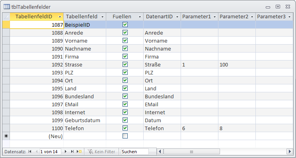This screenshot has height=158, width=296.
Task: Toggle Fuellen checkbox for Strasse row
Action: coord(125,64)
